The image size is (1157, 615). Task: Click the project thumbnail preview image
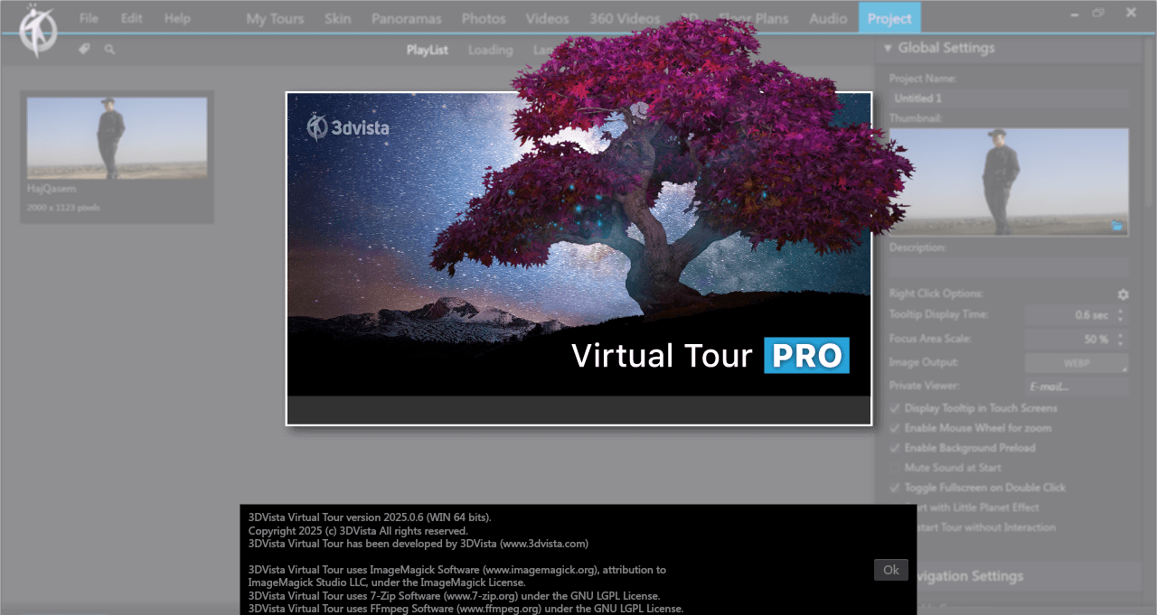(1009, 182)
